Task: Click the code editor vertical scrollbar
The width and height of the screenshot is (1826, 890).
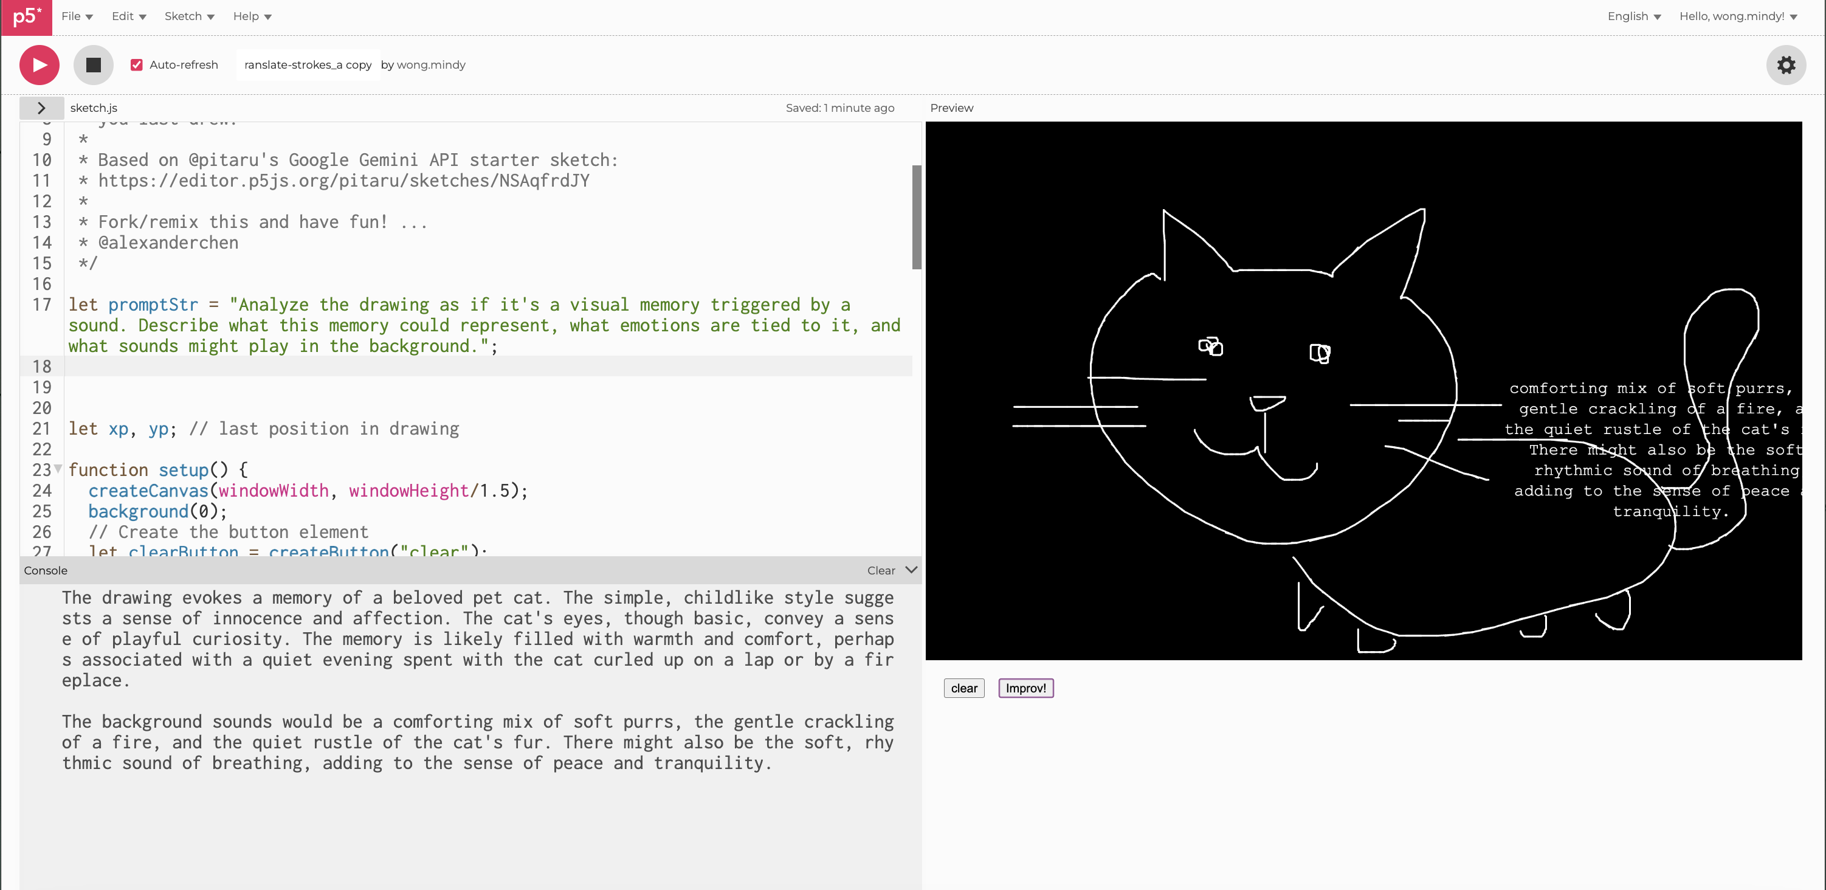Action: 916,217
